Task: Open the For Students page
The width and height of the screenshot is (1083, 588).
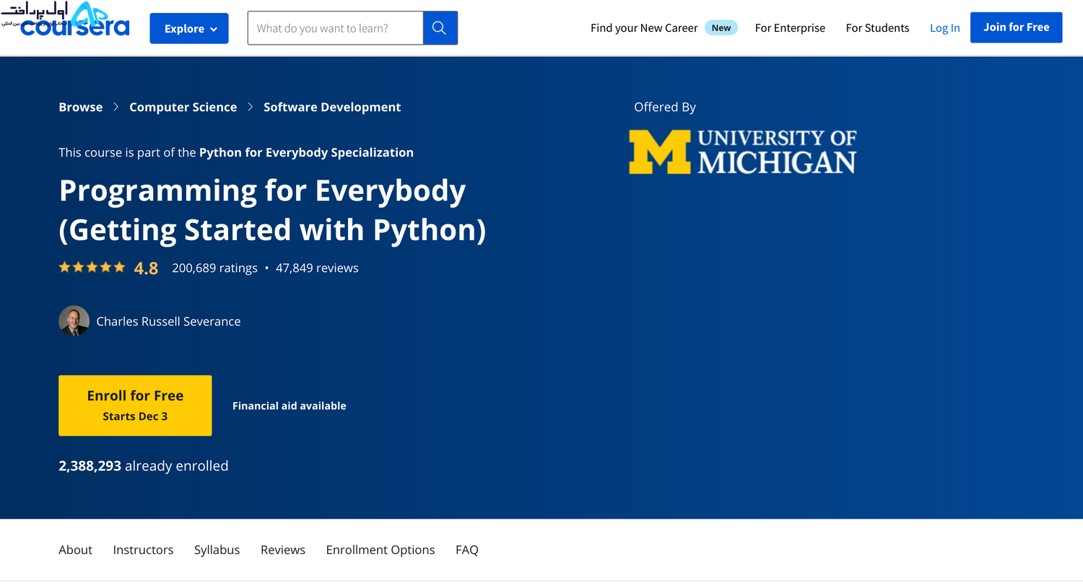Action: pyautogui.click(x=877, y=28)
